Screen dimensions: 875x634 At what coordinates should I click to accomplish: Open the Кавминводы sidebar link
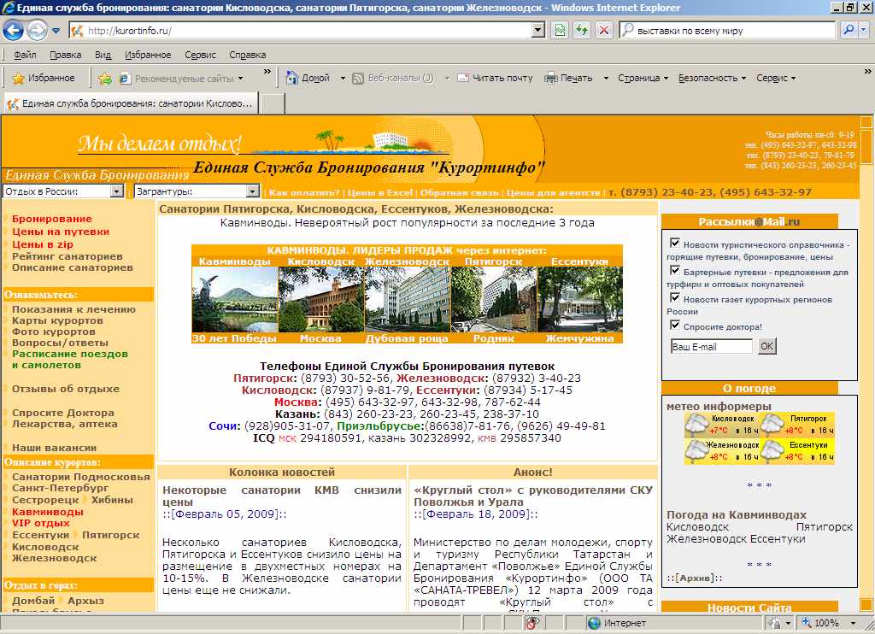[48, 512]
